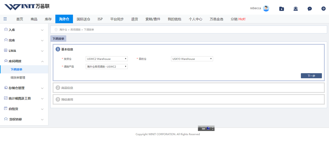Open 商品 in top navigation
This screenshot has height=146, width=329.
point(34,19)
